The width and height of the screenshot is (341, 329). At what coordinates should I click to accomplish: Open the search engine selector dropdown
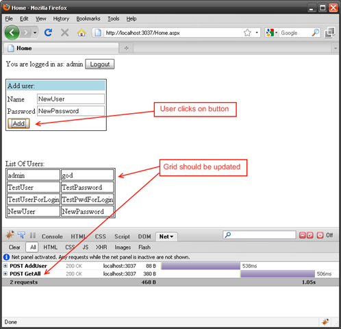272,33
